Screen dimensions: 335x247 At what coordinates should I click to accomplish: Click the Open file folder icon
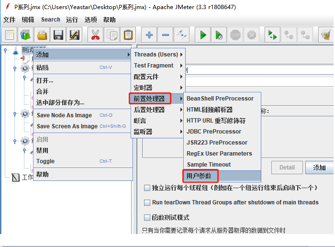pyautogui.click(x=42, y=35)
